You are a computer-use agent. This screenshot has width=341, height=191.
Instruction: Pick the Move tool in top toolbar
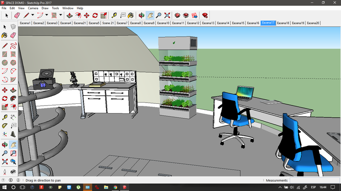point(87,15)
